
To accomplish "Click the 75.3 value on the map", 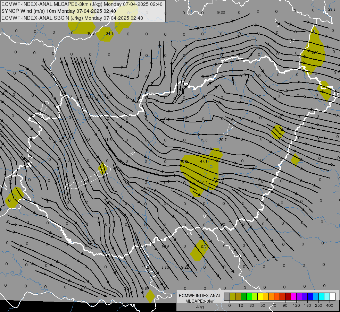I will (x=204, y=140).
